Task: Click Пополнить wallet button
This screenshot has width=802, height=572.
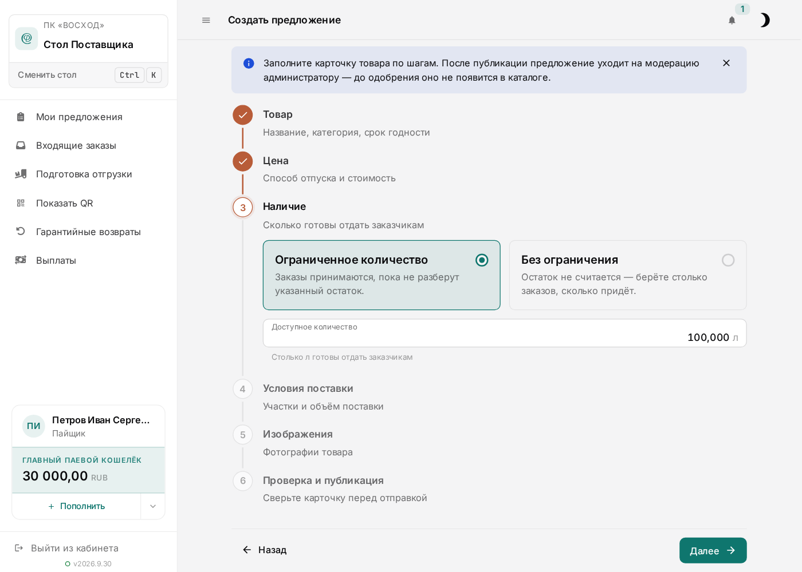Action: (77, 506)
